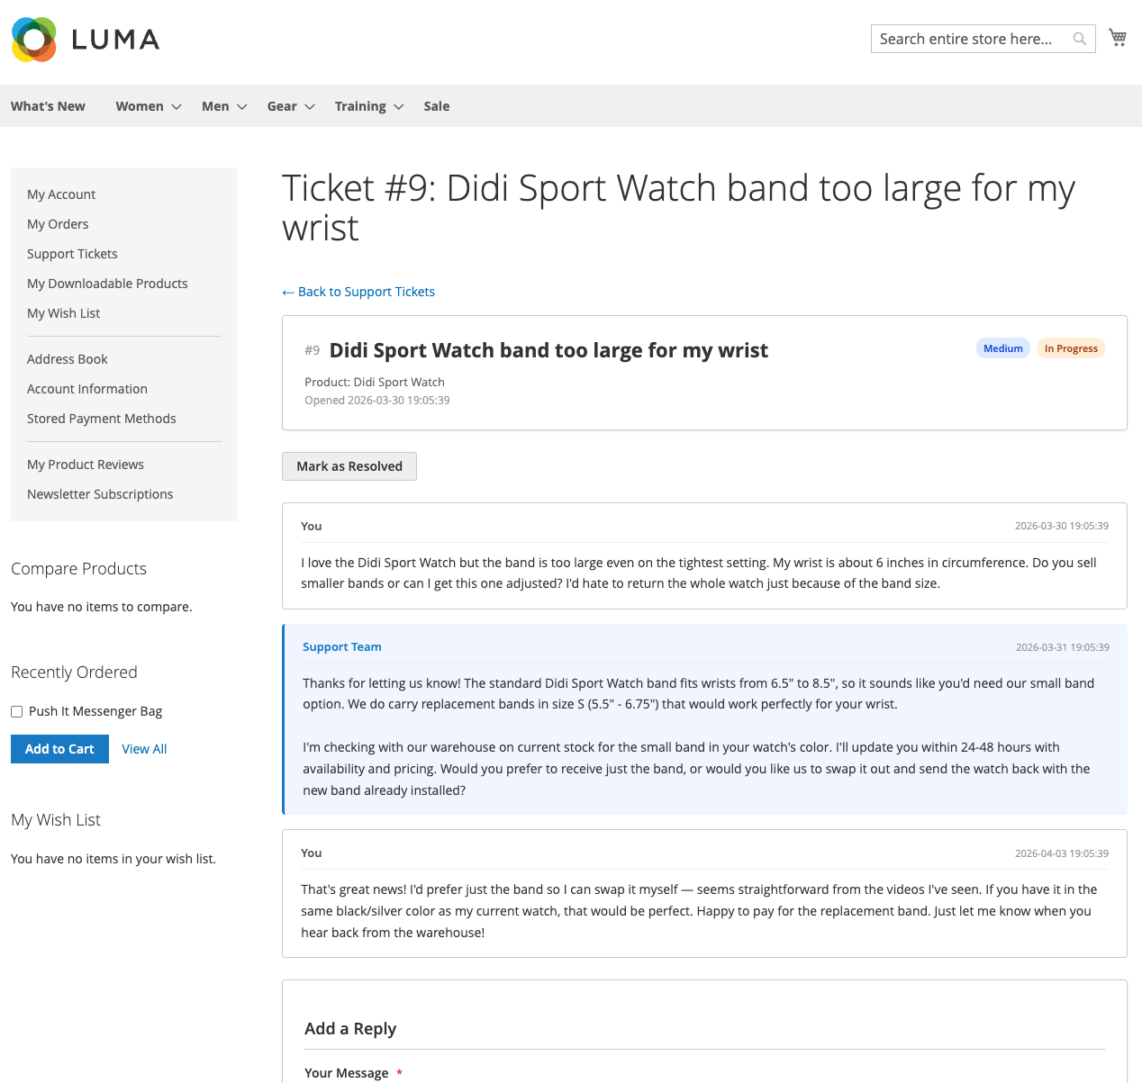Expand the Women menu chevron

click(x=177, y=106)
